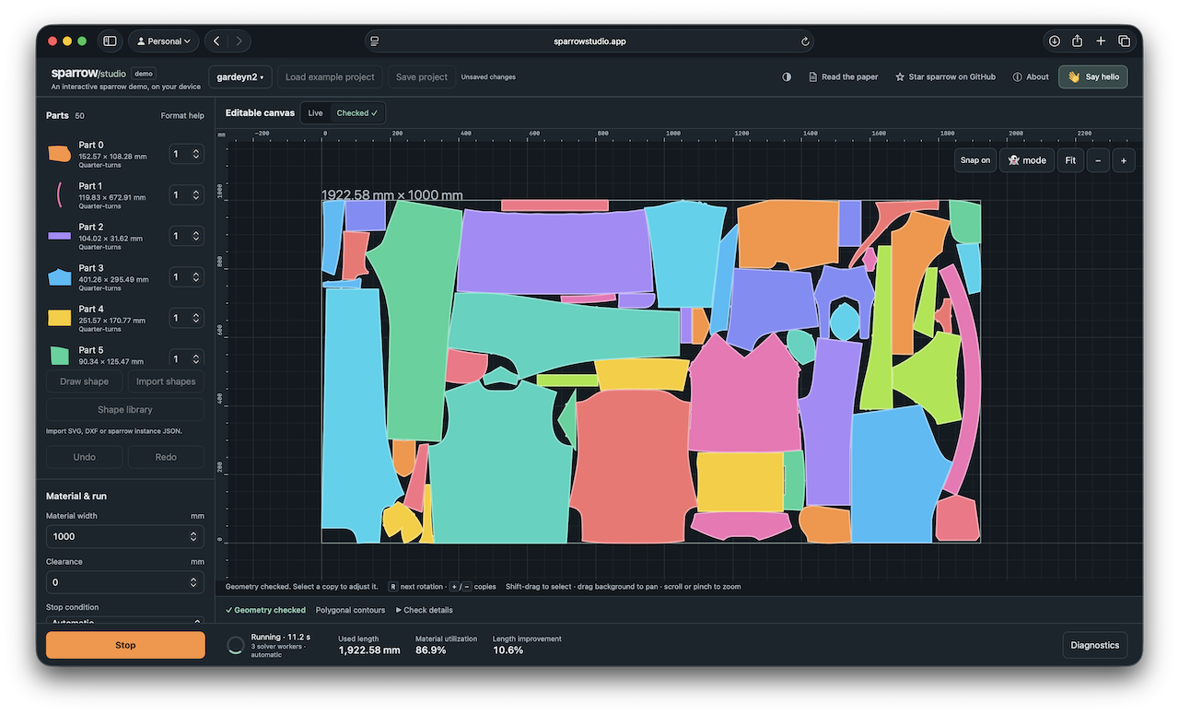
Task: Click the Save project button
Action: pyautogui.click(x=422, y=77)
